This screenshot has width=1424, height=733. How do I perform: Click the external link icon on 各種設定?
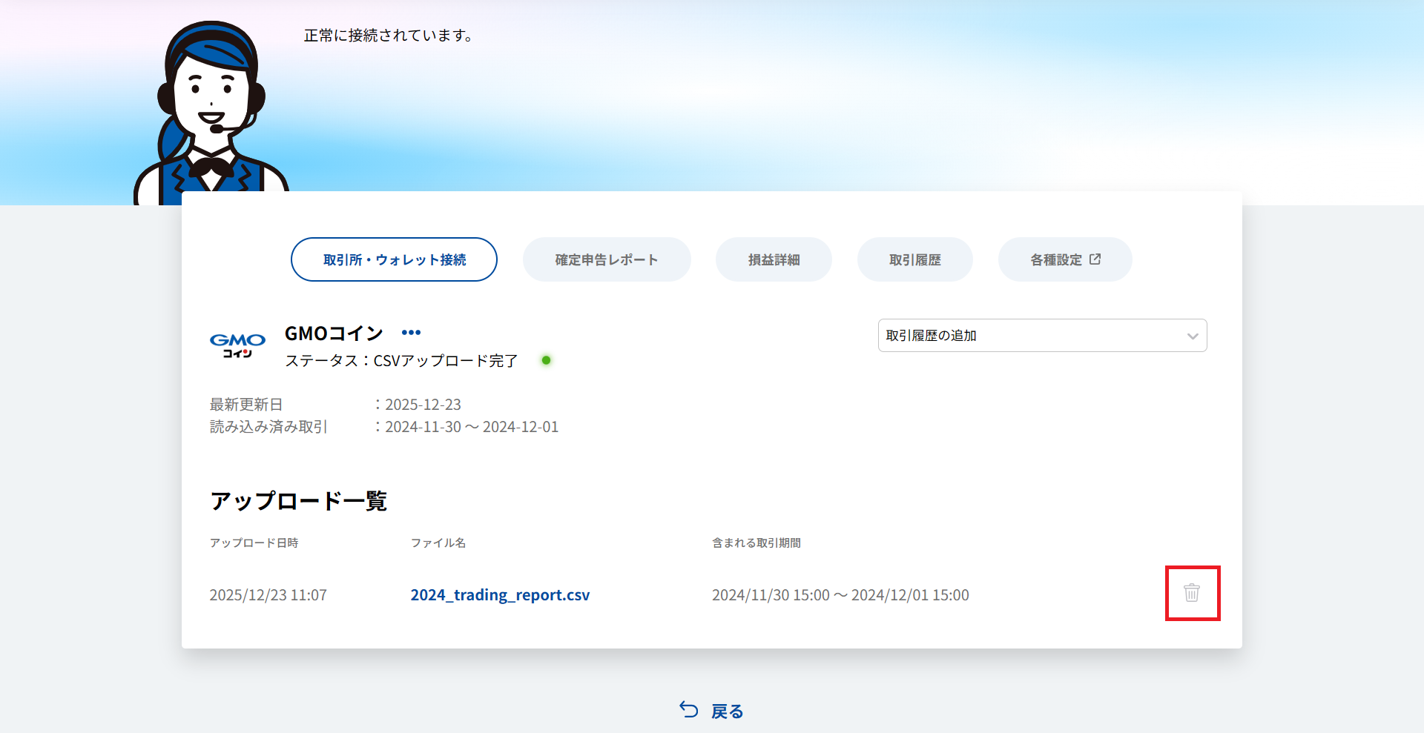(1095, 259)
